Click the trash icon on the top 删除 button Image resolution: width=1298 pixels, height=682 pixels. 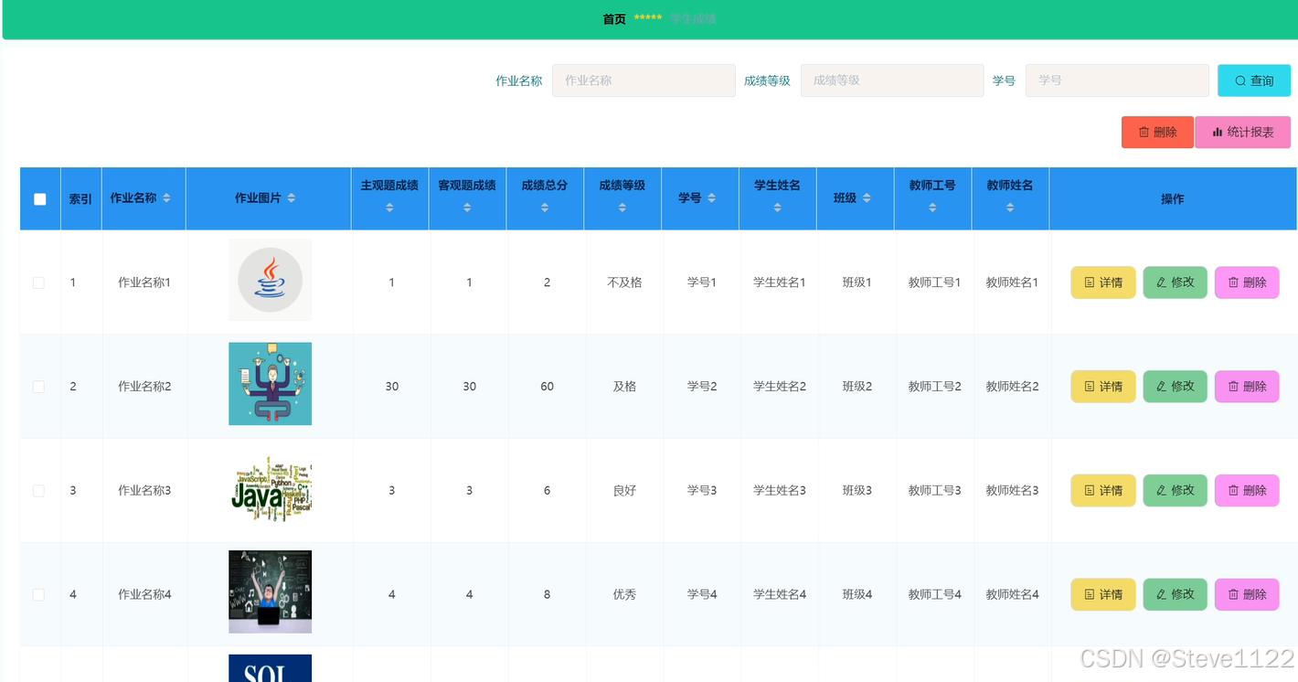pos(1142,132)
